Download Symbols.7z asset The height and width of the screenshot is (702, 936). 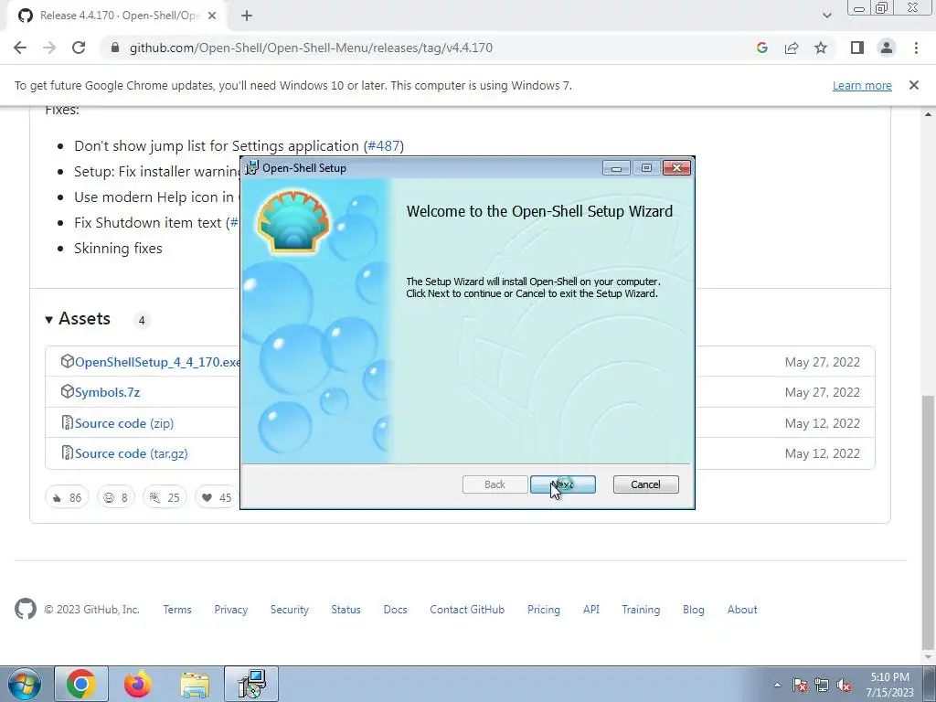pyautogui.click(x=108, y=392)
